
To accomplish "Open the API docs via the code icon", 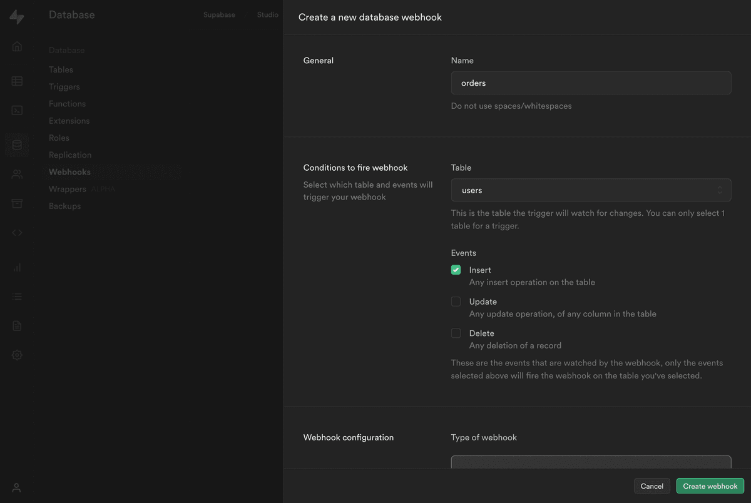I will point(16,232).
